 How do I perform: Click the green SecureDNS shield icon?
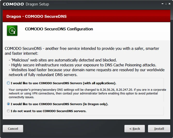click(x=12, y=31)
